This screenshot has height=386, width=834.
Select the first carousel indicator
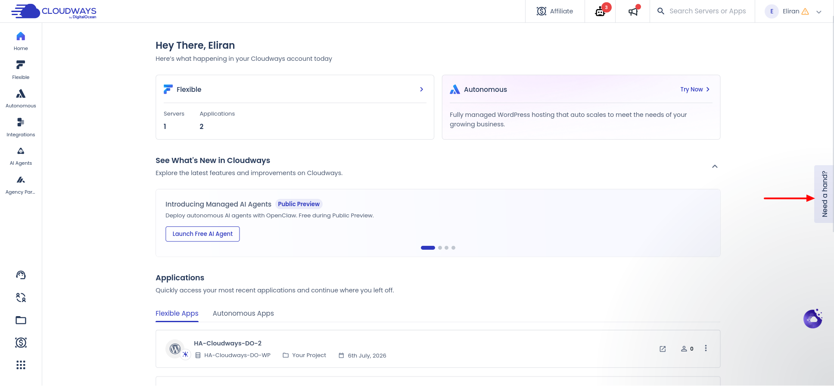[x=428, y=248]
